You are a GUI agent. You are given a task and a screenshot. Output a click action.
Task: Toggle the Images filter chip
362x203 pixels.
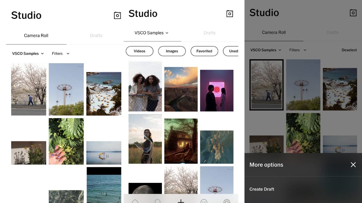coord(172,51)
